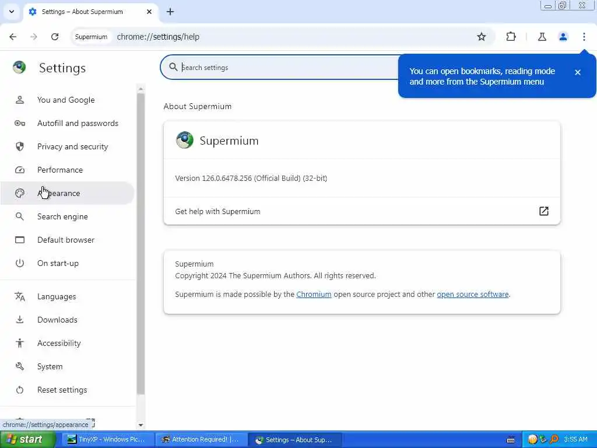The height and width of the screenshot is (448, 597).
Task: Click the shield icon beside Privacy
Action: (20, 146)
